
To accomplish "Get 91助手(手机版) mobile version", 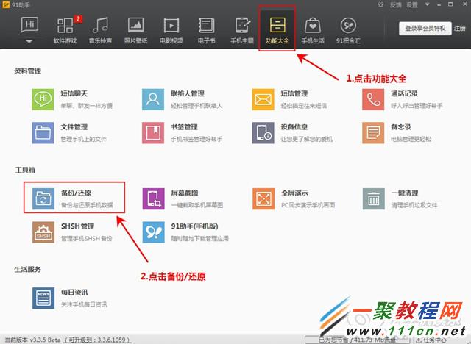I will coord(185,232).
